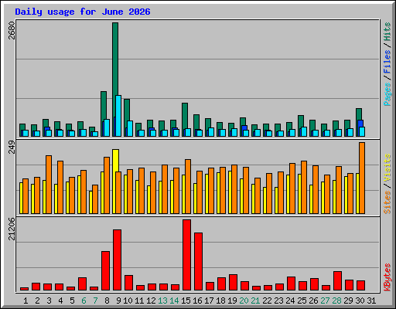Select the orange sites bar for day 30
Image resolution: width=396 pixels, height=309 pixels.
click(x=362, y=178)
